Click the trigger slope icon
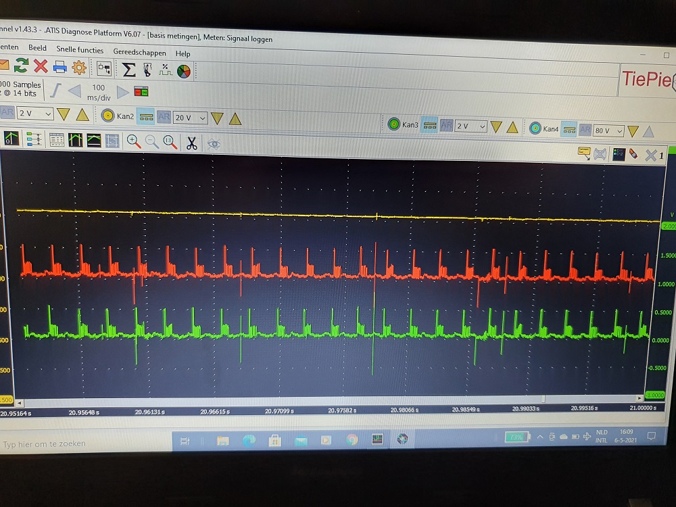The width and height of the screenshot is (676, 507). [55, 91]
